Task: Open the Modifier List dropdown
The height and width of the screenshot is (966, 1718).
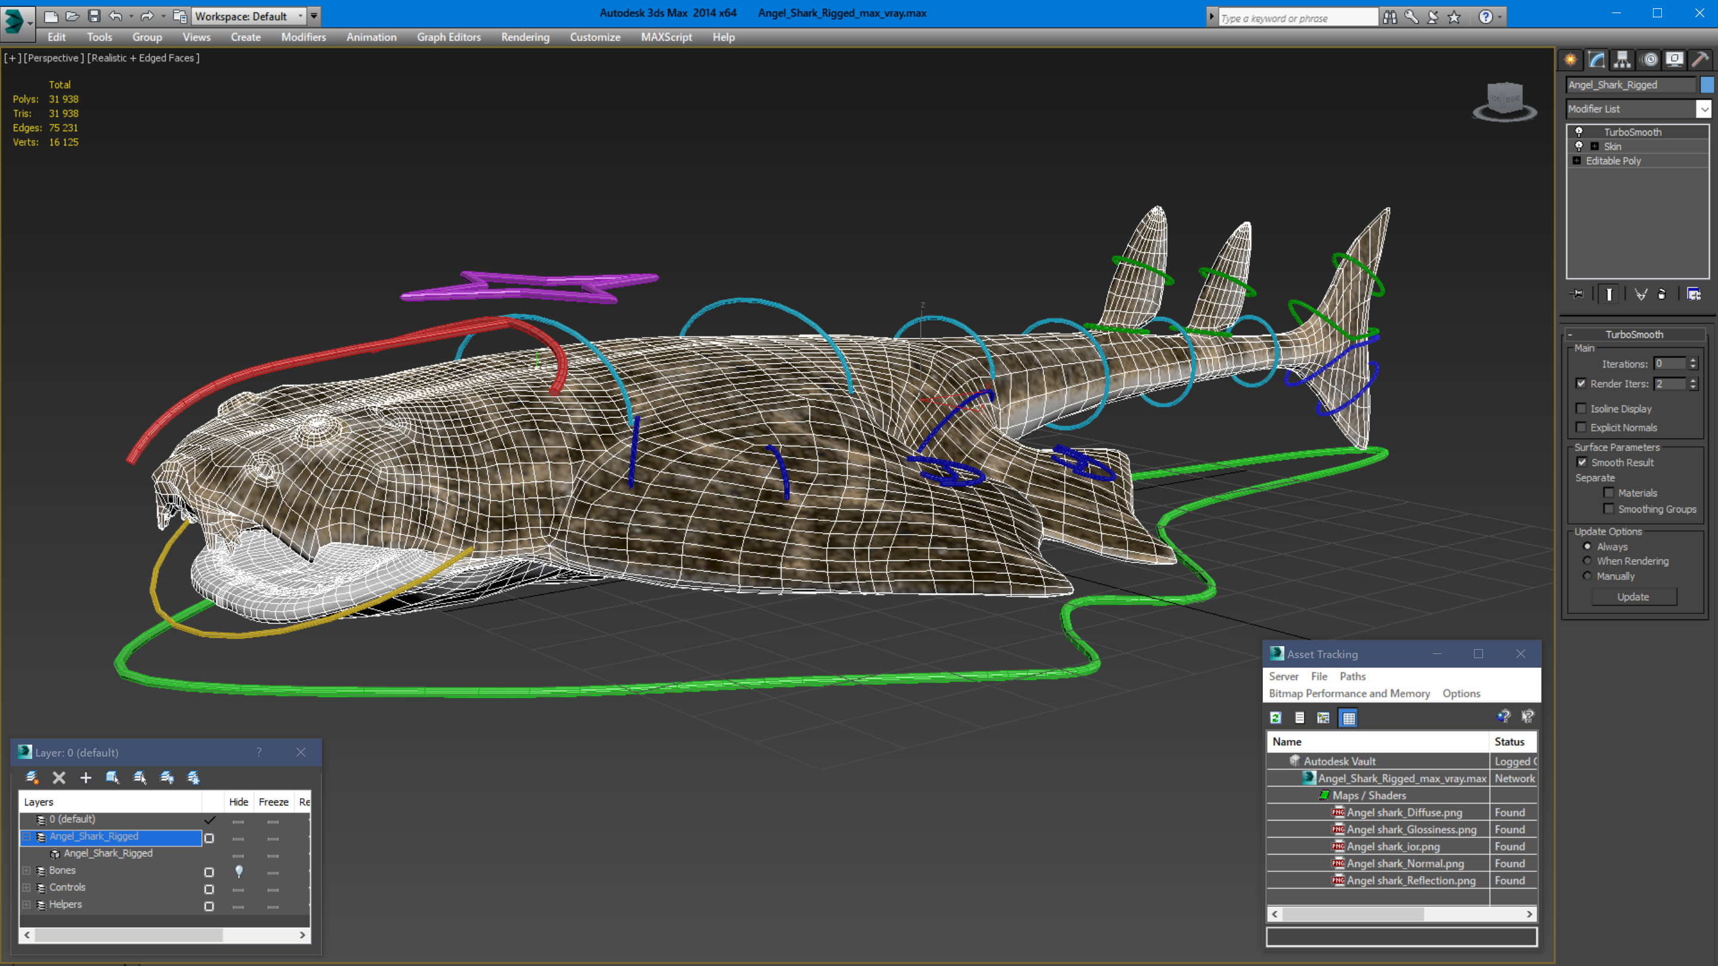Action: click(1704, 109)
